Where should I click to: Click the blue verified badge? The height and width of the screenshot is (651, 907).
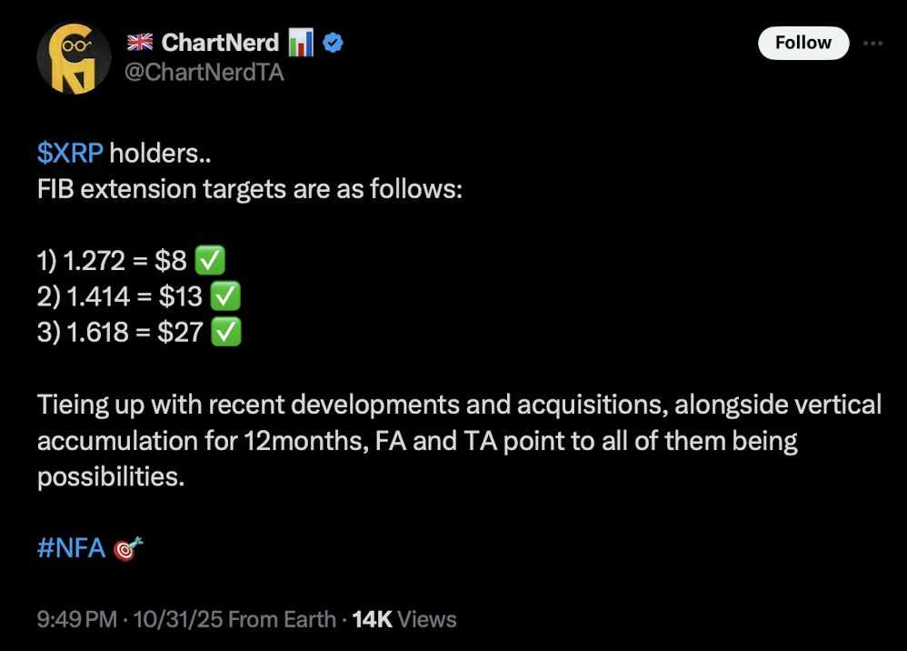coord(334,42)
